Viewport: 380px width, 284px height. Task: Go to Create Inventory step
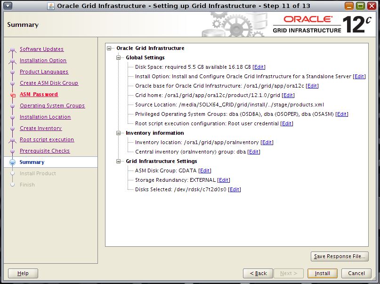click(x=40, y=128)
